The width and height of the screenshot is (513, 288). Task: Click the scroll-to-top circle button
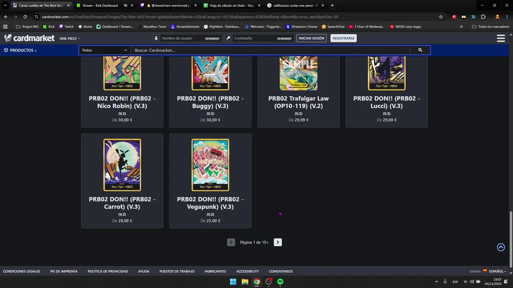pos(501,247)
